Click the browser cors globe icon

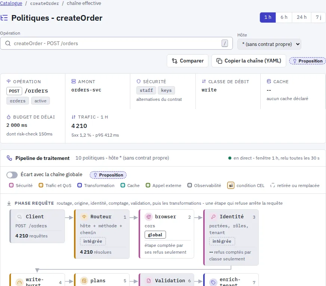(149, 217)
